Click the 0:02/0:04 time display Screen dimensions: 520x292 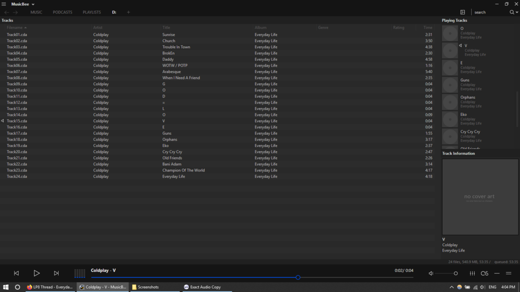pos(404,271)
